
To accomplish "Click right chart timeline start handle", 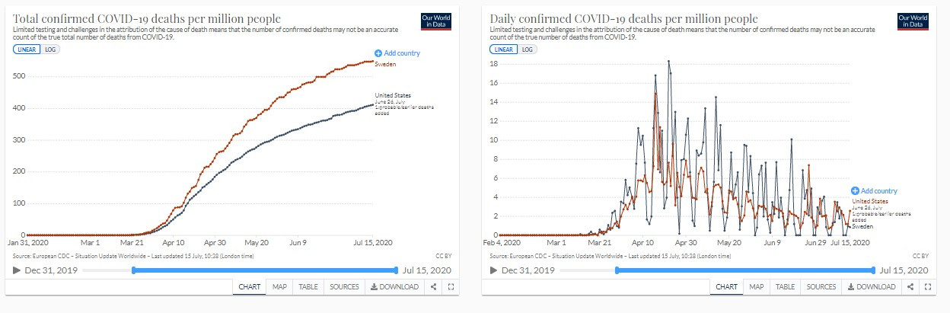I will [x=615, y=270].
